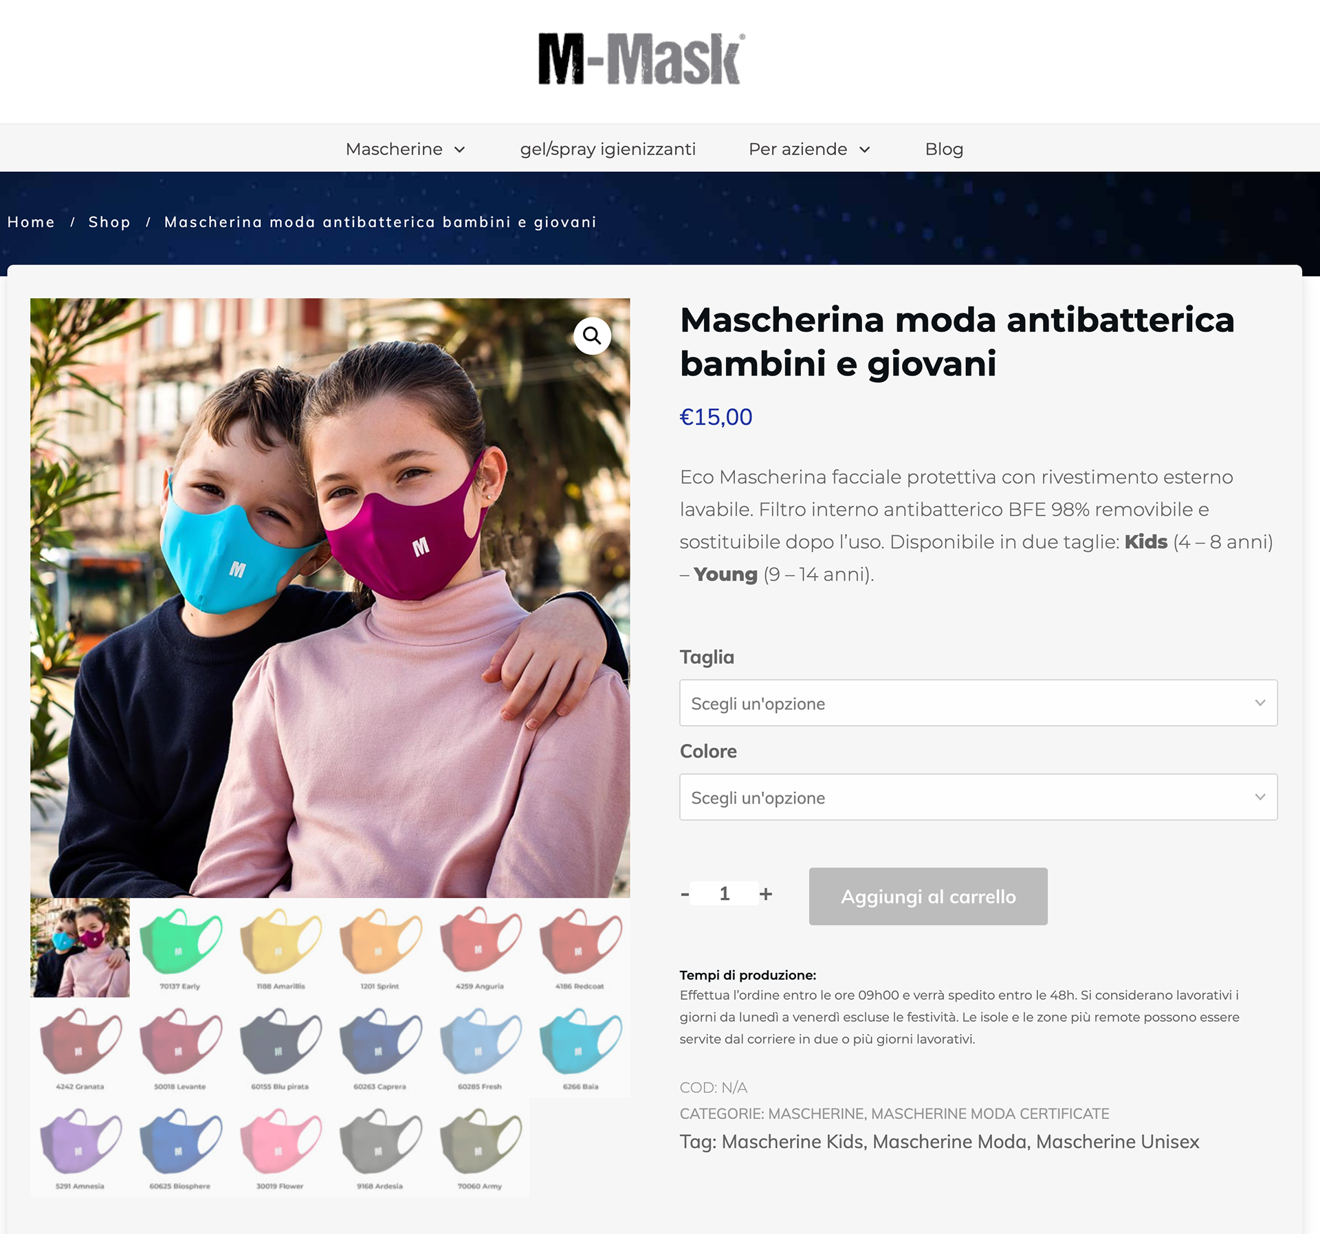Select the yellow 1188 Amarillis mask thumbnail
The image size is (1320, 1234).
280,947
